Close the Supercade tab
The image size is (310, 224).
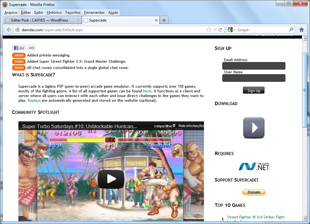coord(157,20)
